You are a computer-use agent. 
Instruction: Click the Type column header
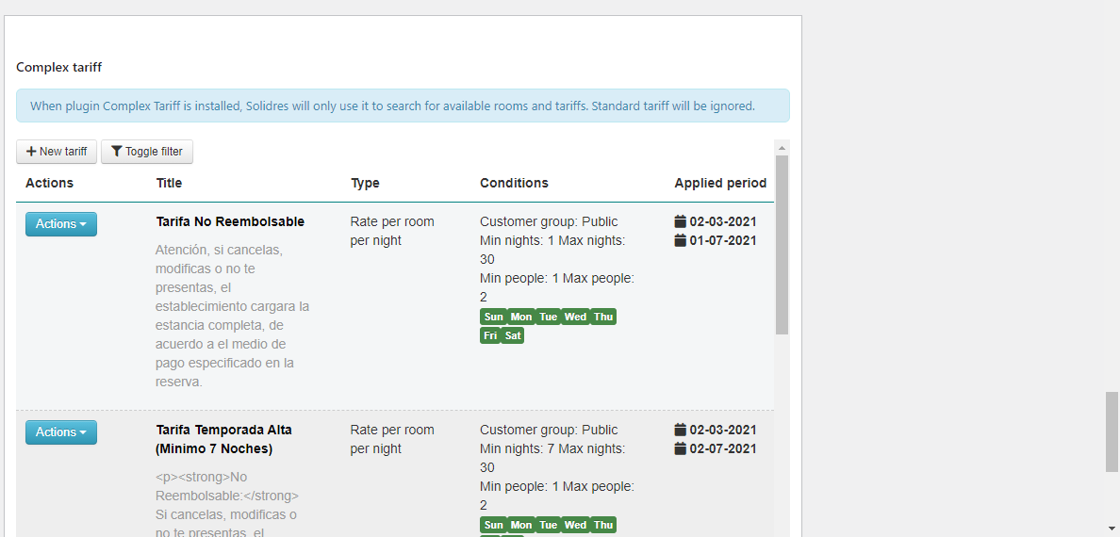click(365, 183)
